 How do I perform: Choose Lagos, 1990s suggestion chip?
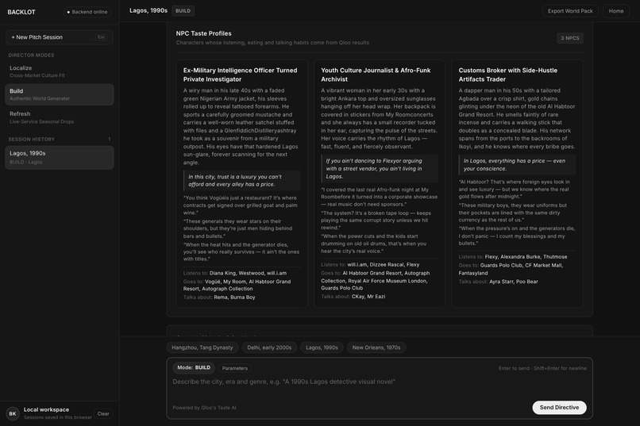pos(322,347)
